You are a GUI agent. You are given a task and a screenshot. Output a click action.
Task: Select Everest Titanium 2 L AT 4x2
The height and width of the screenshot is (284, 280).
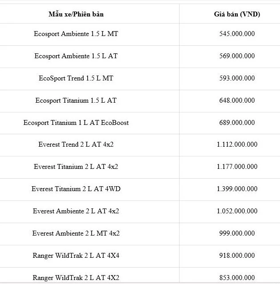pos(76,167)
